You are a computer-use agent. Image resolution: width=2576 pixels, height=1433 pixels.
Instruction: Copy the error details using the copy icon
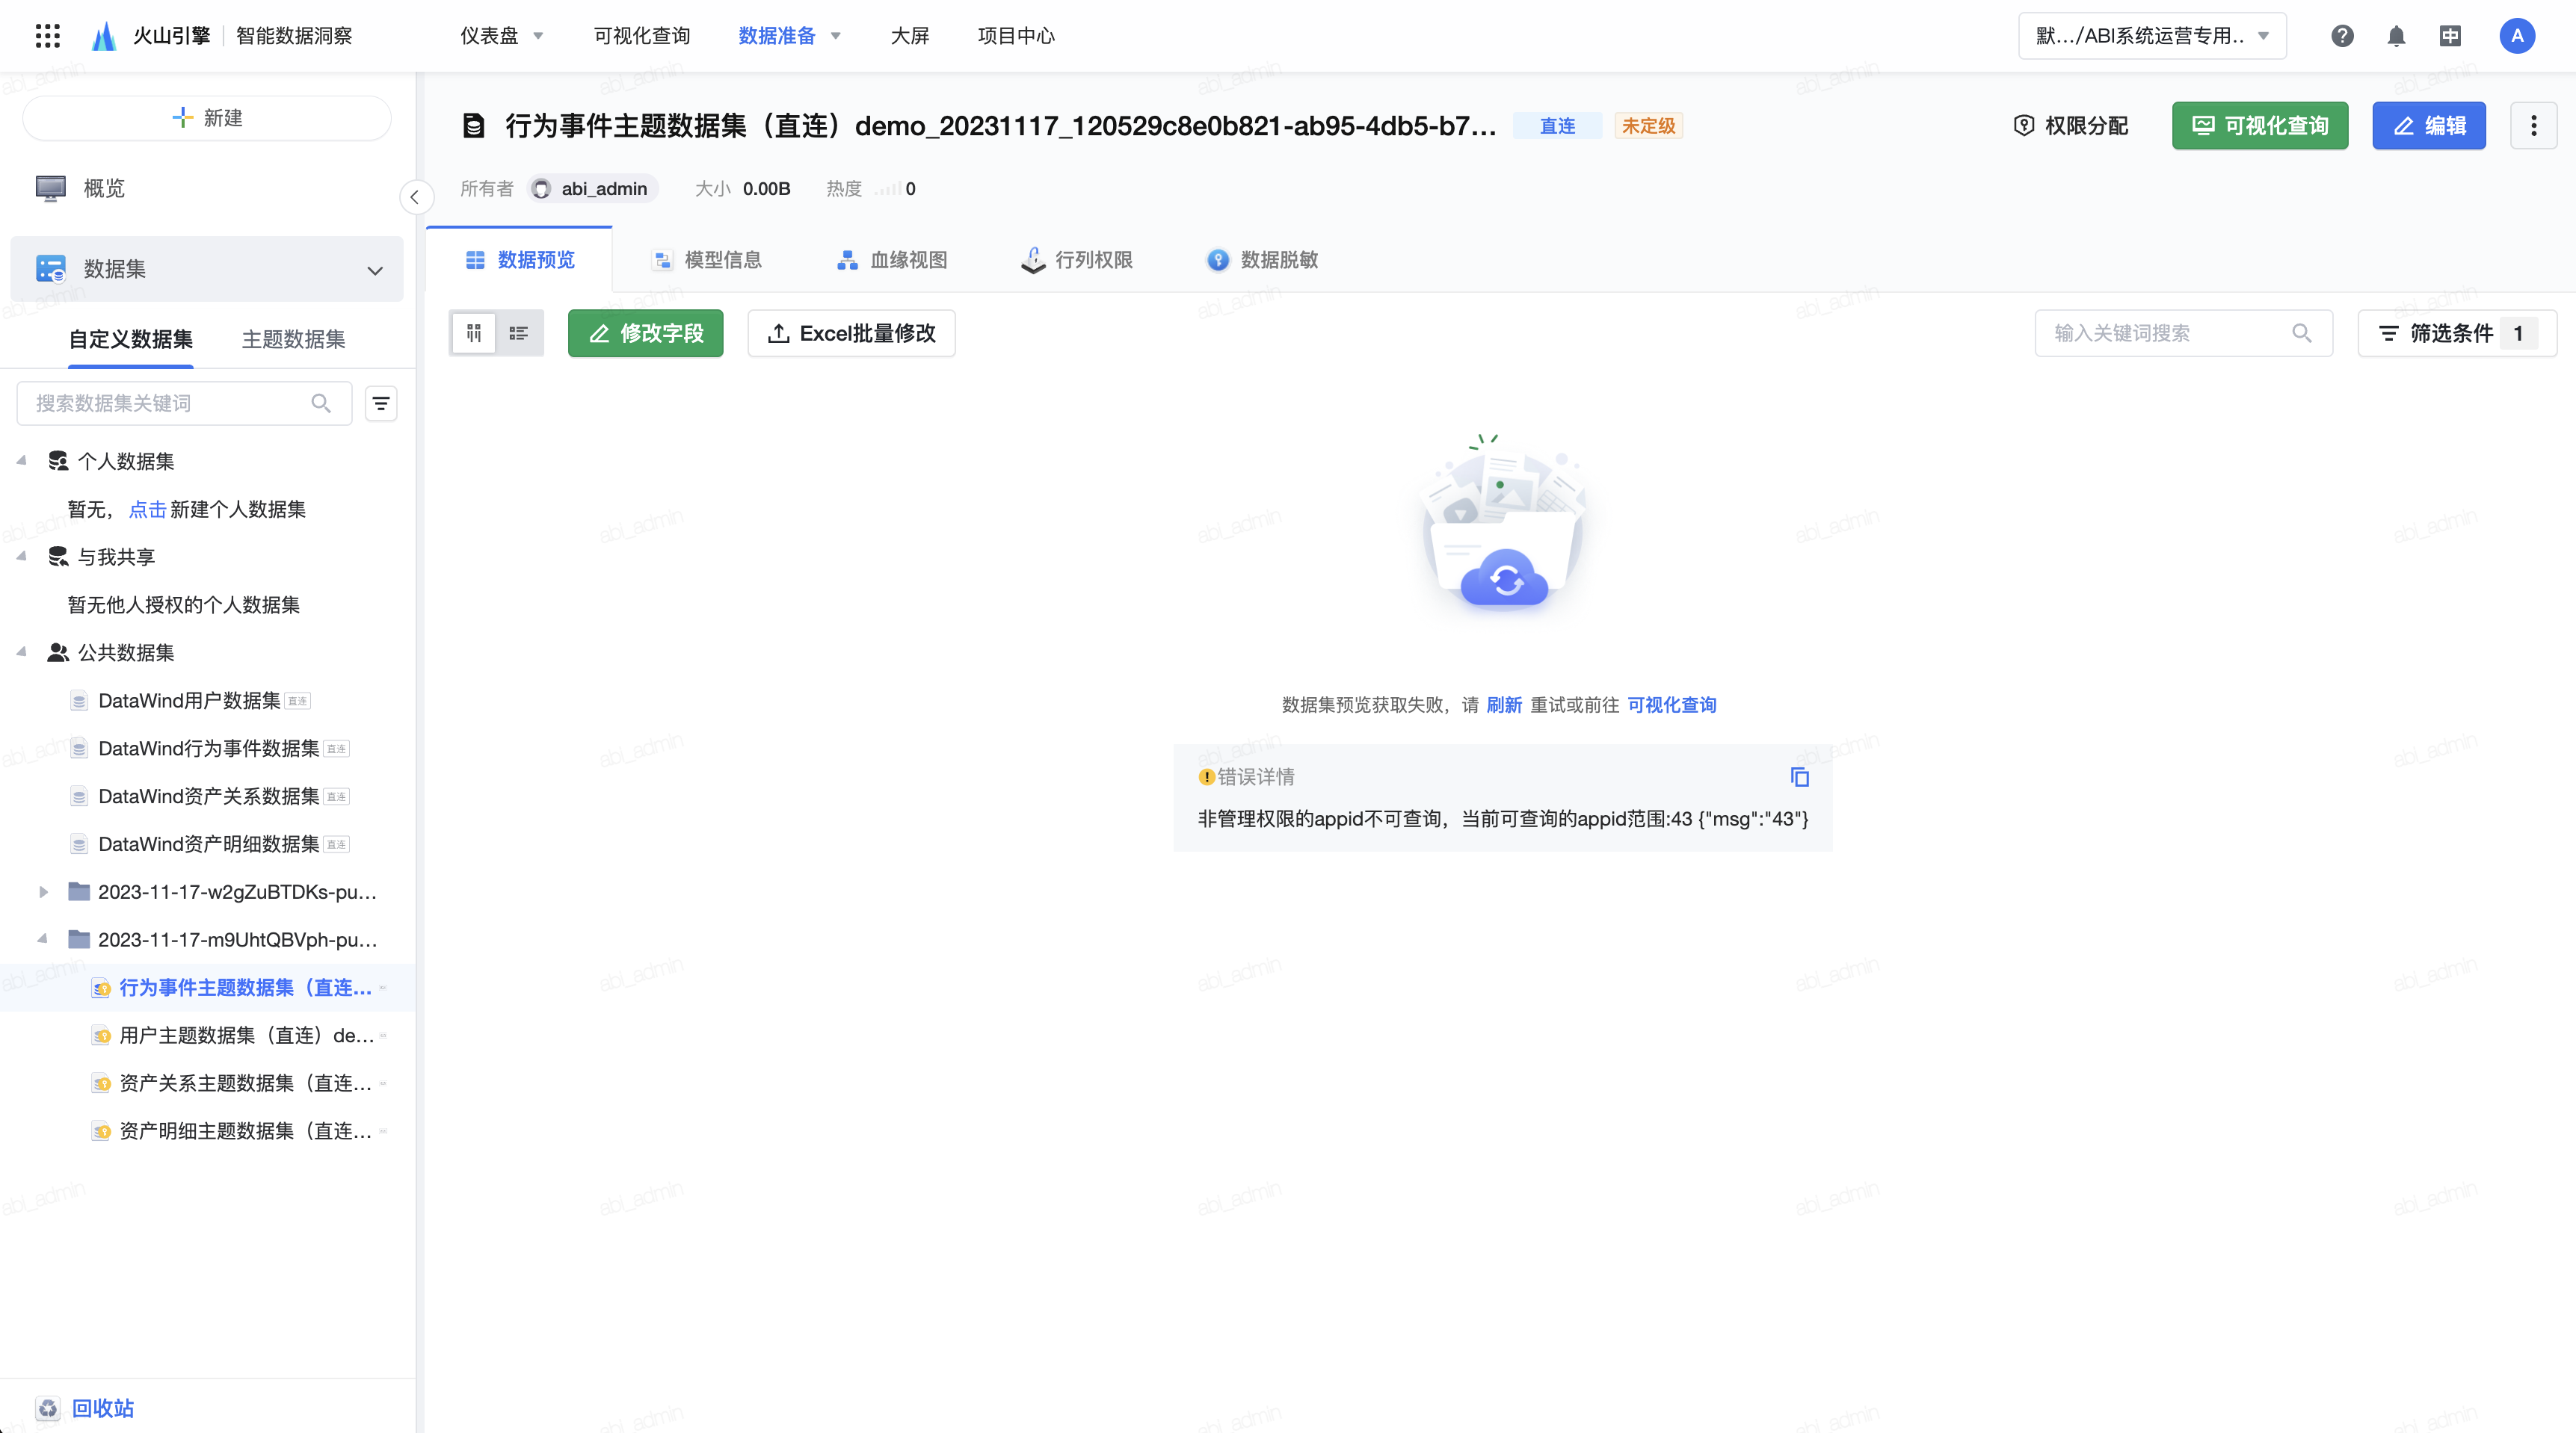tap(1800, 778)
